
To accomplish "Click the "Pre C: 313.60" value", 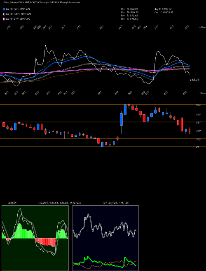I will click(x=129, y=19).
